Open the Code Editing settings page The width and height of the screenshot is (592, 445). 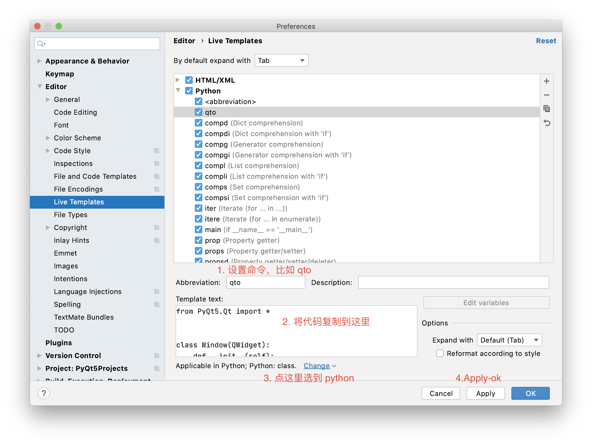[x=76, y=112]
